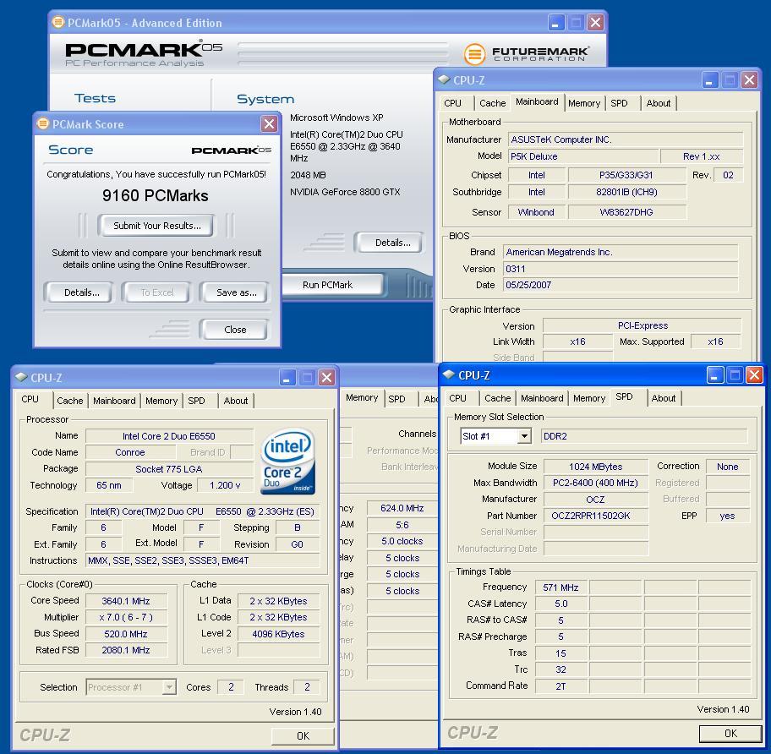Click the CPU tab window CPU-Z title icon
Image resolution: width=771 pixels, height=754 pixels.
[20, 377]
